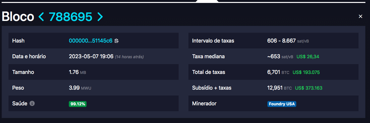Go to the previous block arrow

[x=41, y=17]
